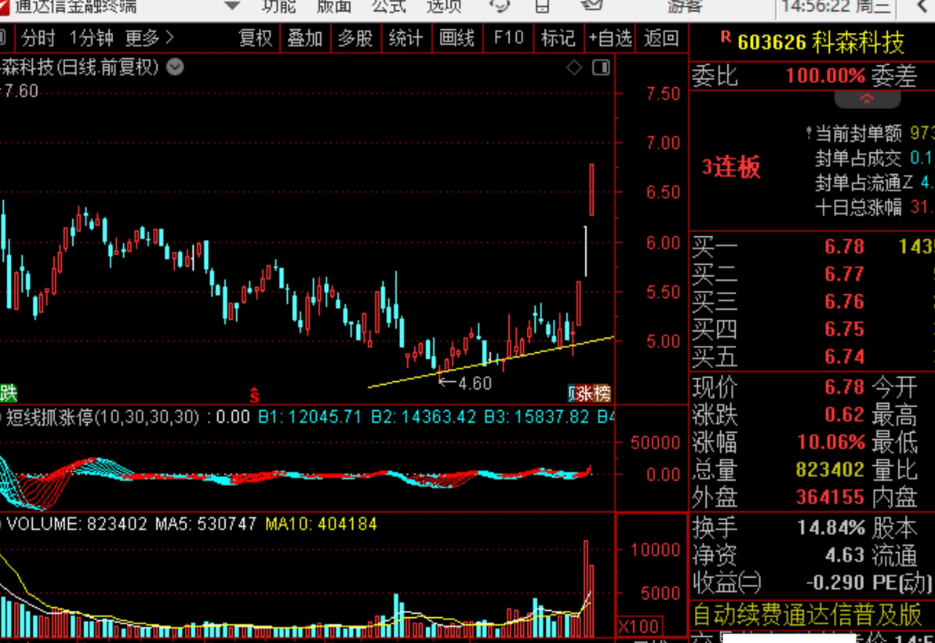The image size is (935, 643).
Task: Click the red R margin-trading marker
Action: coord(726,37)
